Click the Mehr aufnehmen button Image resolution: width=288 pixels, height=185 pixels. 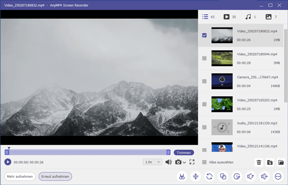pos(20,176)
